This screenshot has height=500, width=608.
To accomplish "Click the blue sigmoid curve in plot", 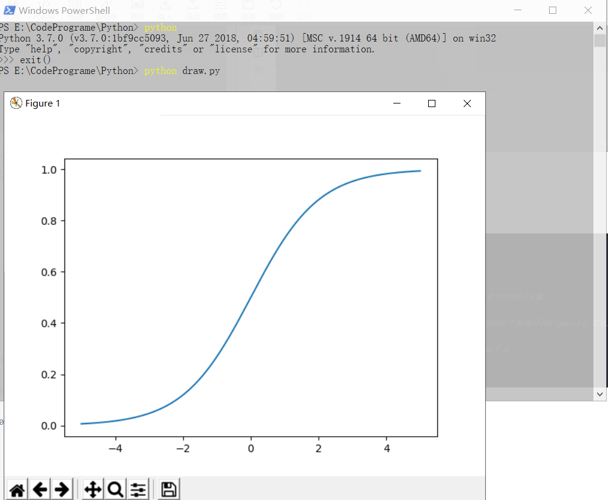I will click(x=251, y=298).
